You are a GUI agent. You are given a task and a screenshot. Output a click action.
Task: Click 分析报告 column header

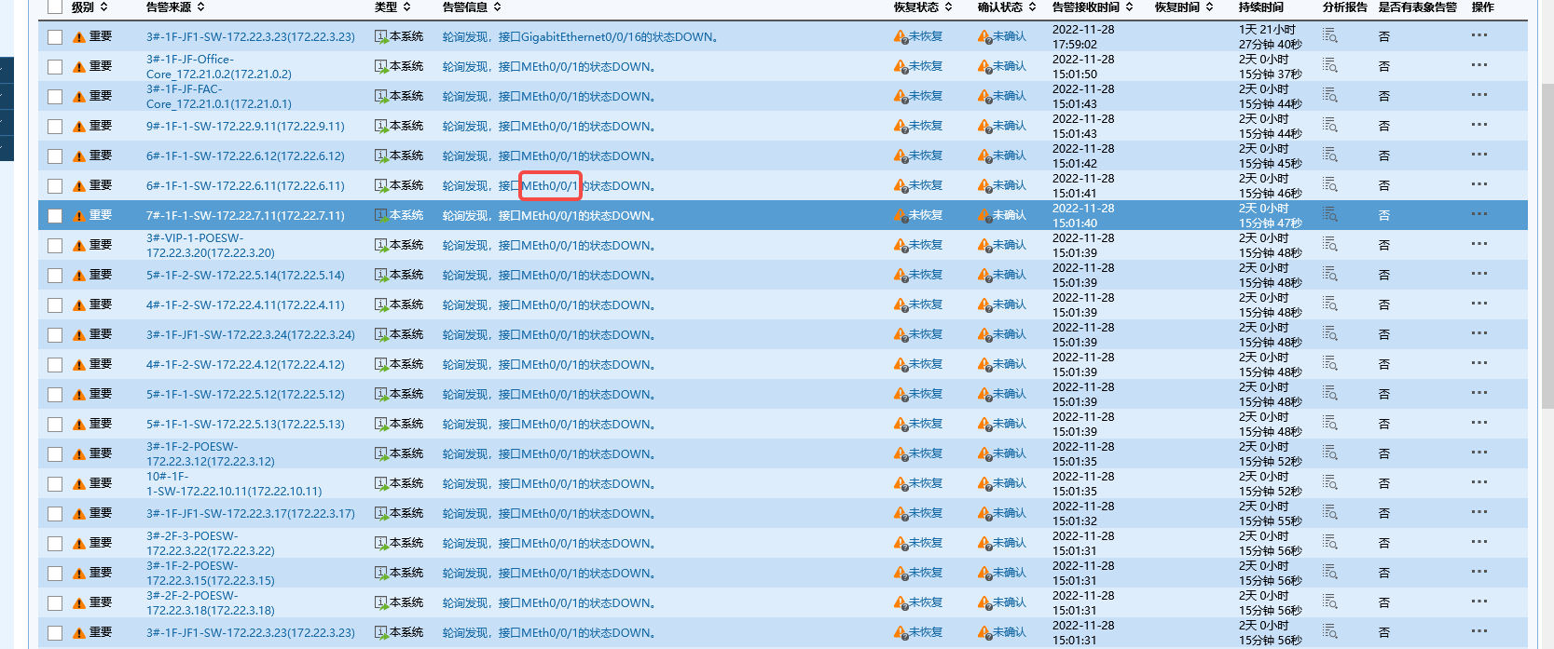1344,7
